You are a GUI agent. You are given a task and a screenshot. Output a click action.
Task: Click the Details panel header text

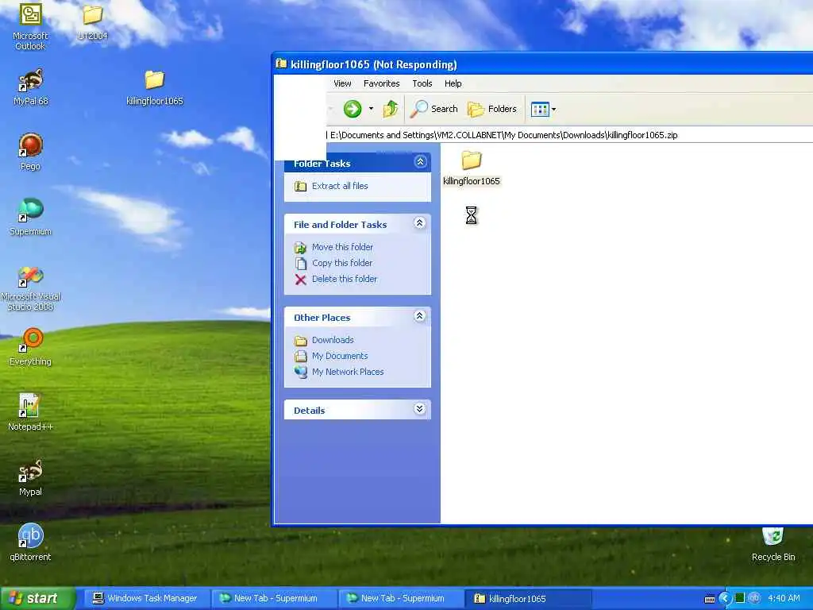tap(309, 411)
